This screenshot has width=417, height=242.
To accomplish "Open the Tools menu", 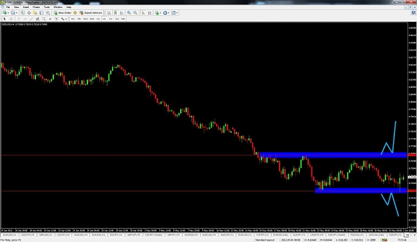I will tap(47, 7).
